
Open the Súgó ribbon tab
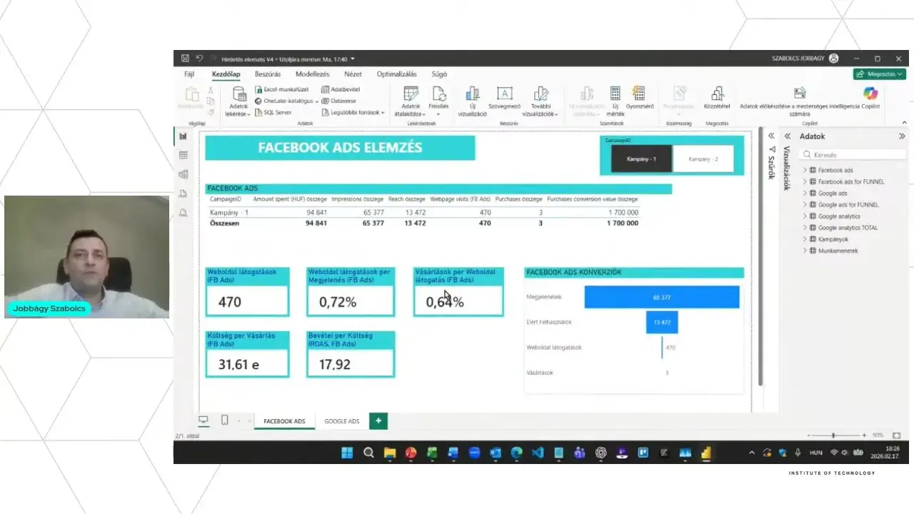coord(439,74)
